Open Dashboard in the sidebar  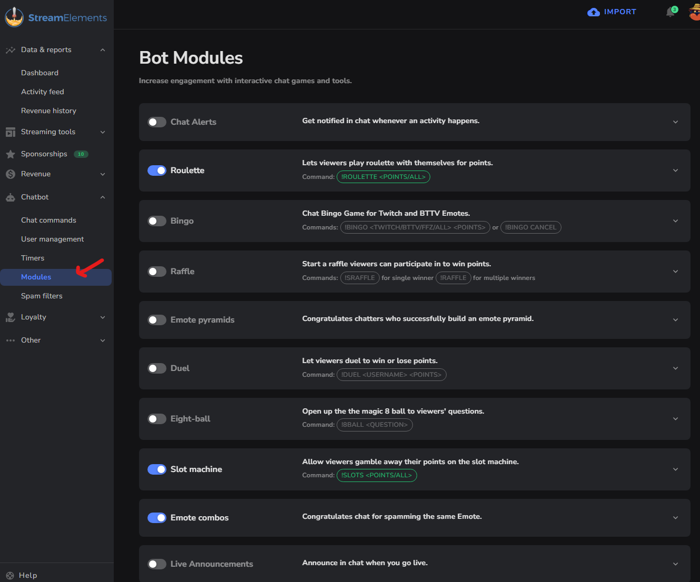tap(40, 73)
